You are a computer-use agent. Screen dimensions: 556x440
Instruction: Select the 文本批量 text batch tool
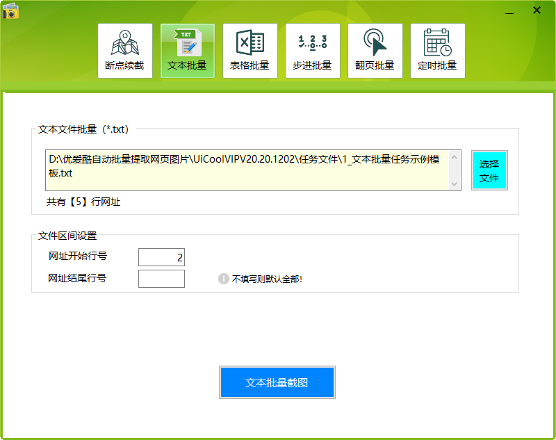point(188,51)
